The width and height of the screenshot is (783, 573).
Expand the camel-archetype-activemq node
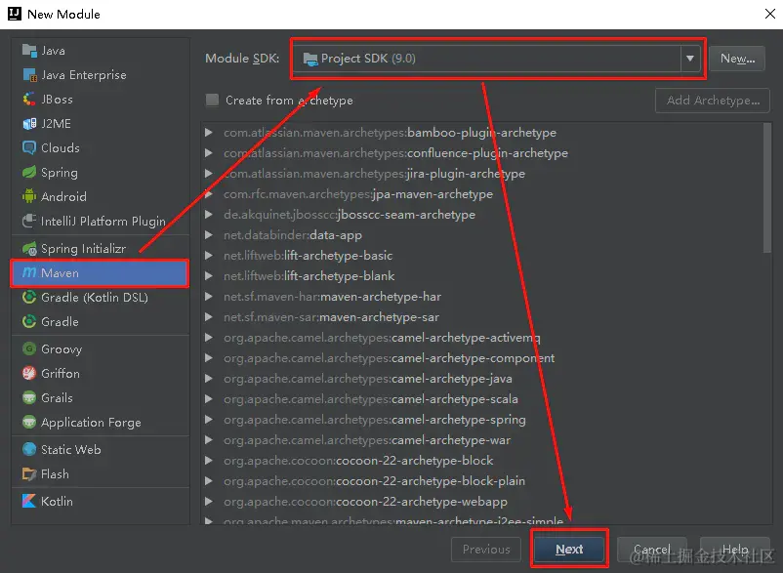209,338
